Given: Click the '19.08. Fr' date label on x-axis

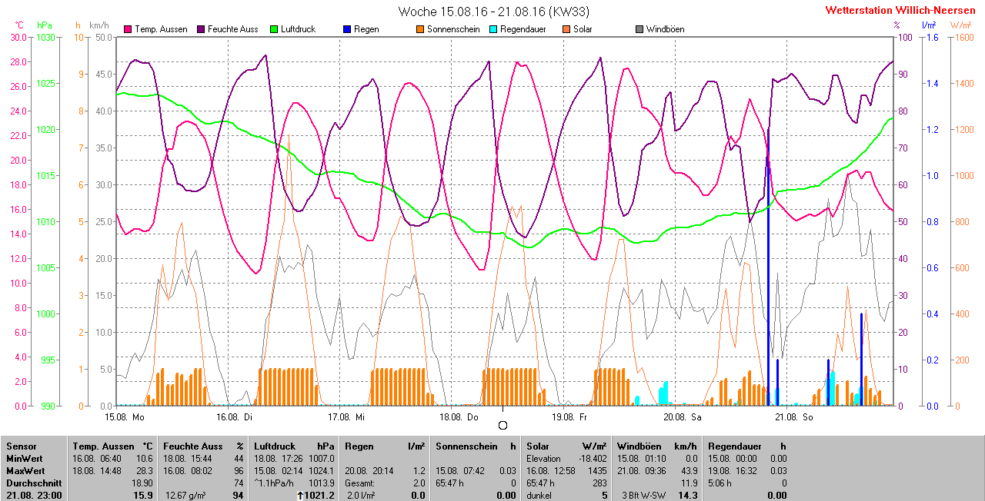Looking at the screenshot, I should coord(569,417).
